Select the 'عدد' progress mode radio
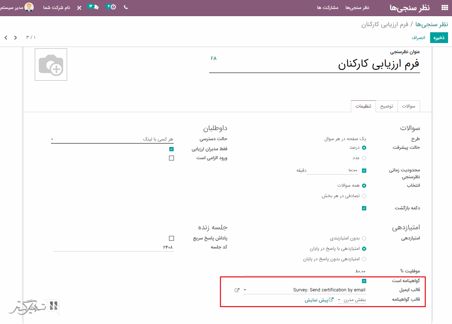Viewport: 452px width, 324px height. click(x=364, y=158)
